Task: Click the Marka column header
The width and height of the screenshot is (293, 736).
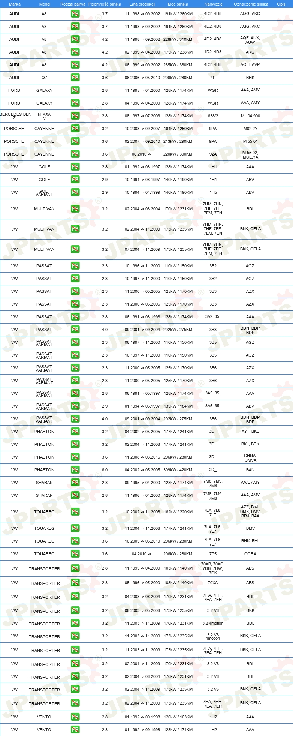Action: 15,4
